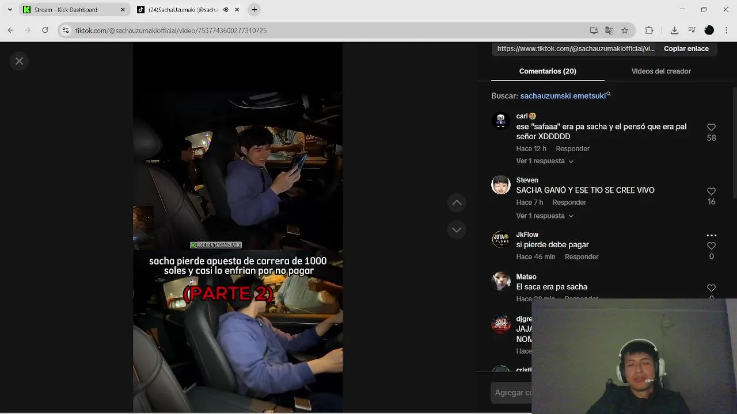Go forward in browser history
Viewport: 737px width, 414px height.
click(x=28, y=30)
